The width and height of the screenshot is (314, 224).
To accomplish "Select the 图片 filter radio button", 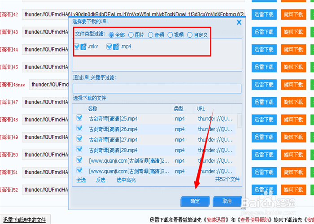I will (131, 35).
